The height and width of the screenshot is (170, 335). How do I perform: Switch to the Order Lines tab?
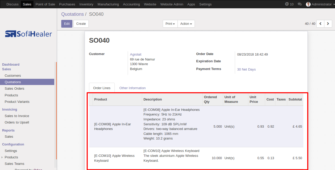(x=102, y=88)
